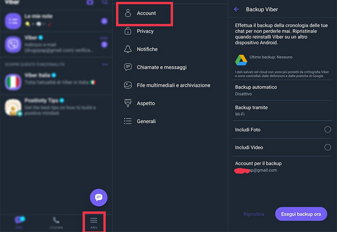
Task: Tap the Esegui backup ora button
Action: [301, 214]
